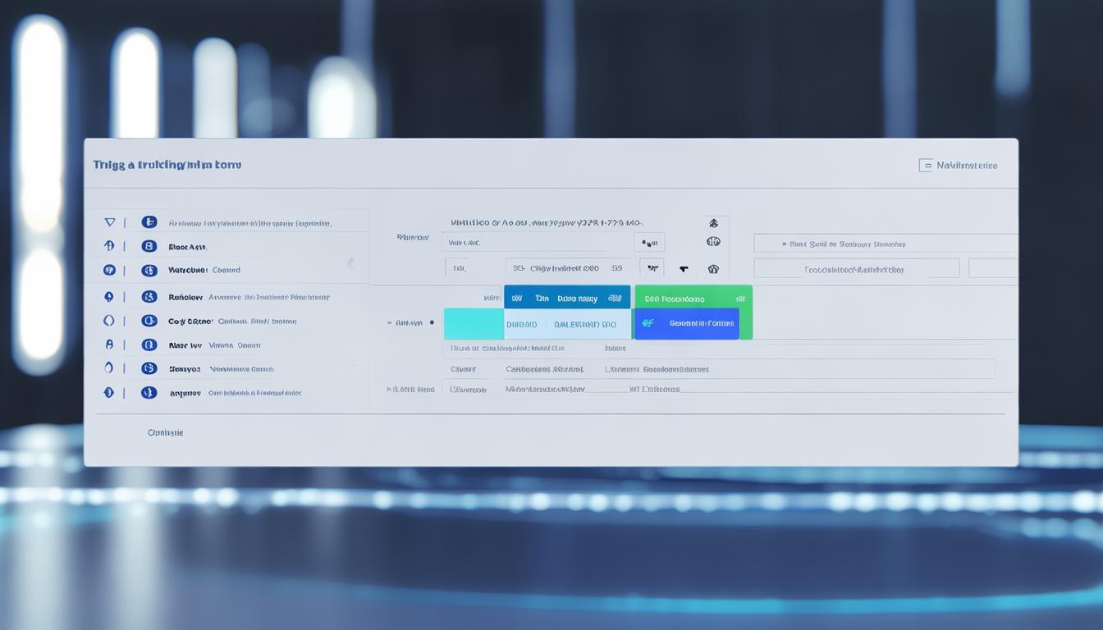Click the round icon next to Watrobue
The height and width of the screenshot is (630, 1103).
point(149,270)
